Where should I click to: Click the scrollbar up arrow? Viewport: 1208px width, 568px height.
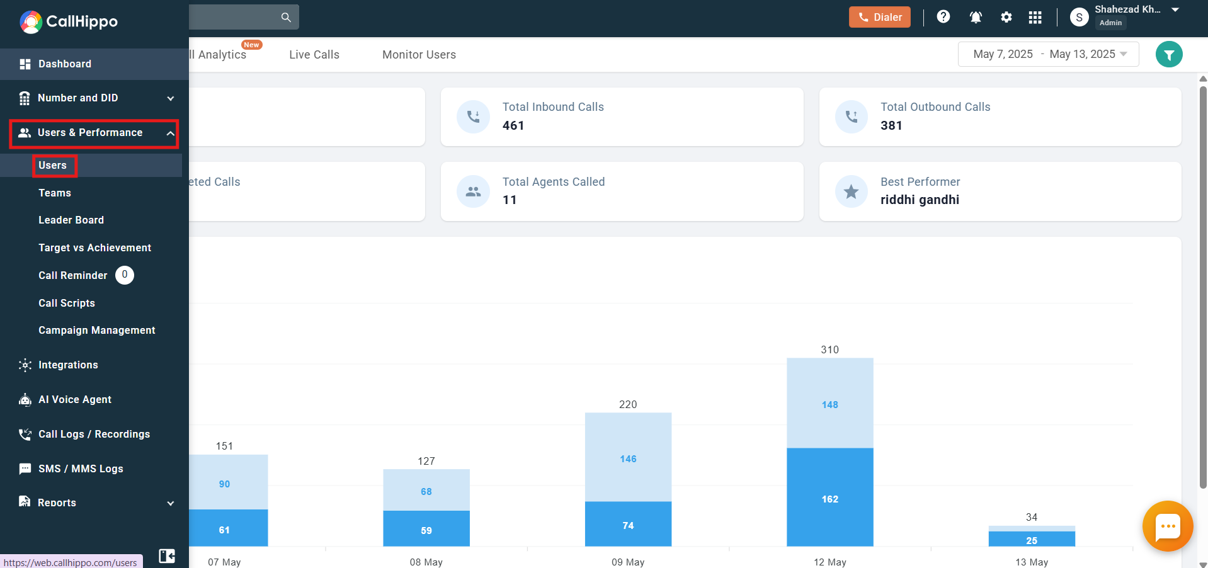click(1203, 79)
